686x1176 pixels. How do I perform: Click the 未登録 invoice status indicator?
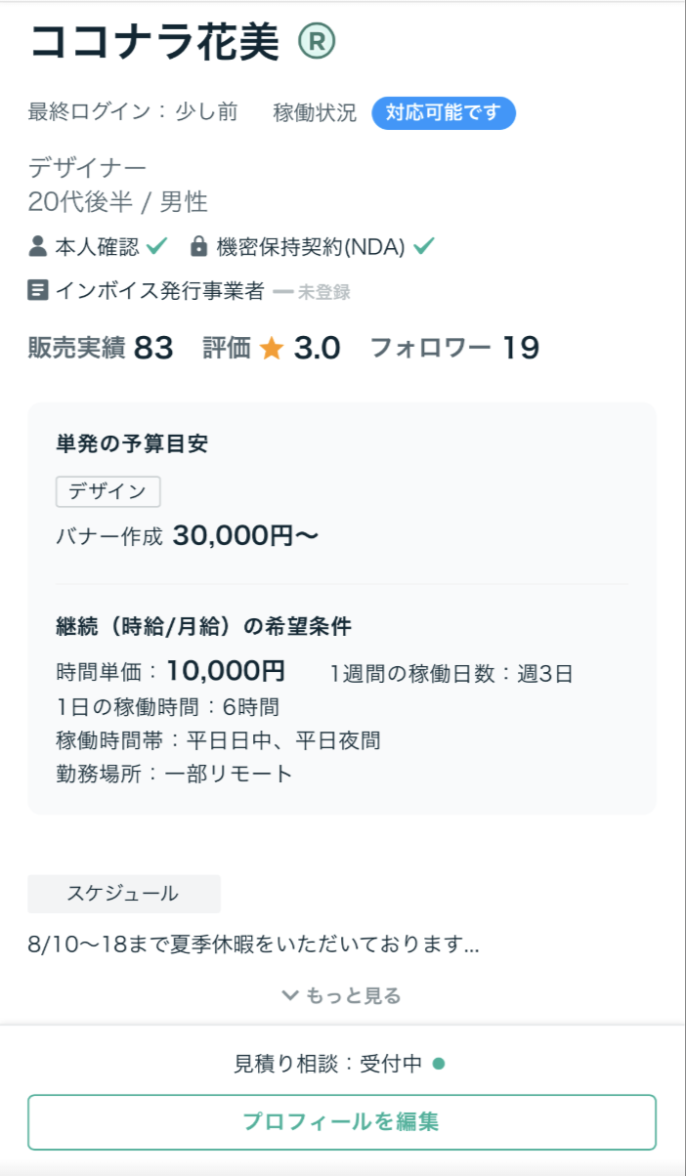point(312,291)
